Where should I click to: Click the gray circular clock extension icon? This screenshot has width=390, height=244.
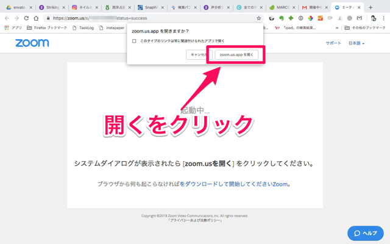click(349, 18)
